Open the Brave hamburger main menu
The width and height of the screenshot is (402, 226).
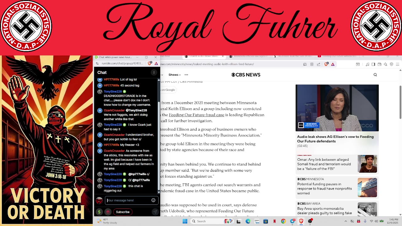tap(397, 64)
